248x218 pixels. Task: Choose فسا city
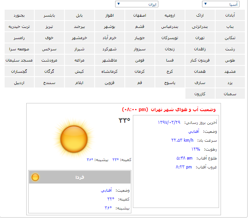170,60
